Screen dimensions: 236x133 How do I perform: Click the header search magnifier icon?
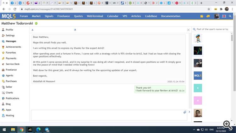pyautogui.click(x=230, y=16)
